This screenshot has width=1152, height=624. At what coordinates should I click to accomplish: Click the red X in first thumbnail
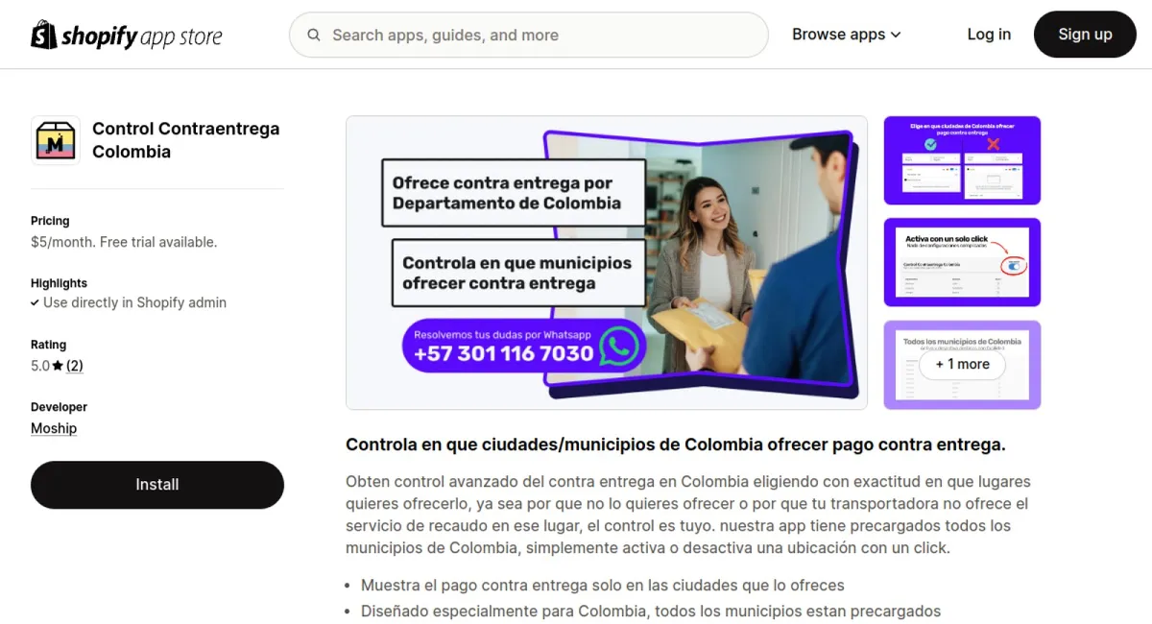994,145
